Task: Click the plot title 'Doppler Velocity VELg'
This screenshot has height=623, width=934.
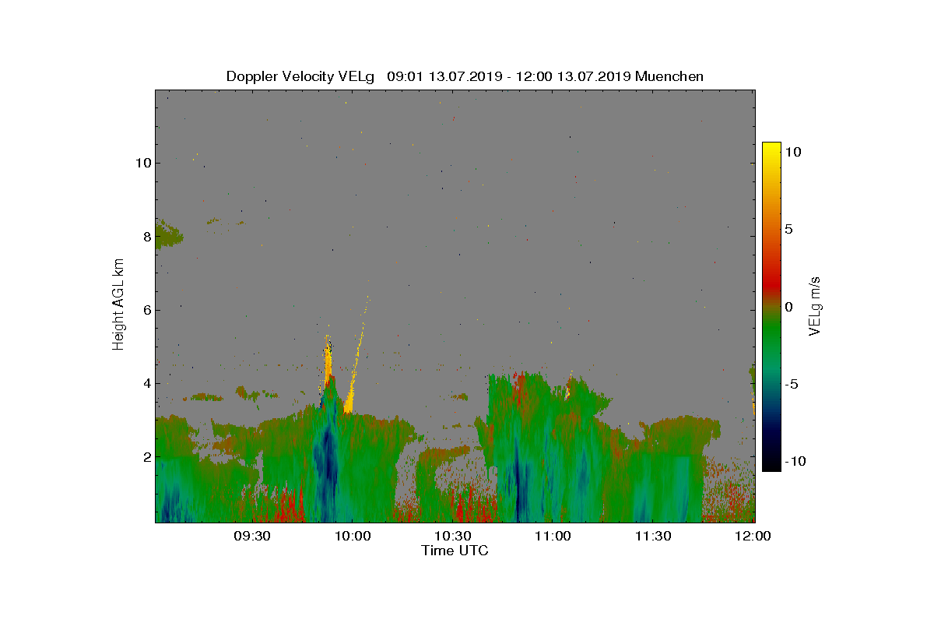Action: (300, 76)
